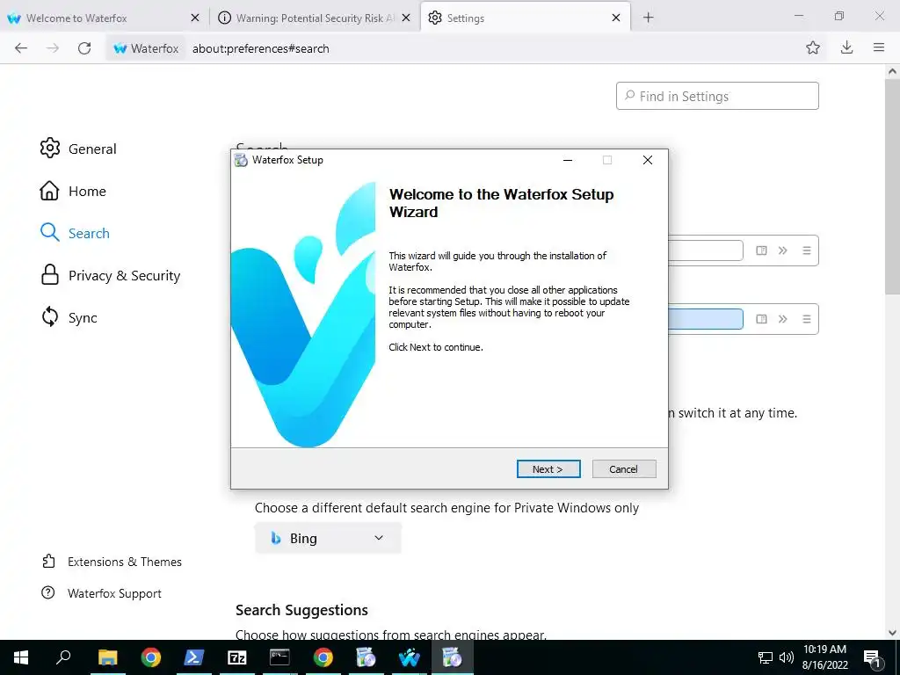Open the network status tray icon
The image size is (900, 675).
[x=766, y=657]
